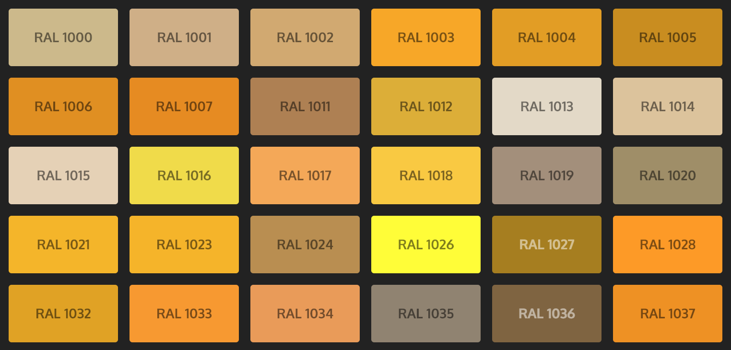
Task: Pick the RAL 1007 color tile
Action: pyautogui.click(x=184, y=106)
